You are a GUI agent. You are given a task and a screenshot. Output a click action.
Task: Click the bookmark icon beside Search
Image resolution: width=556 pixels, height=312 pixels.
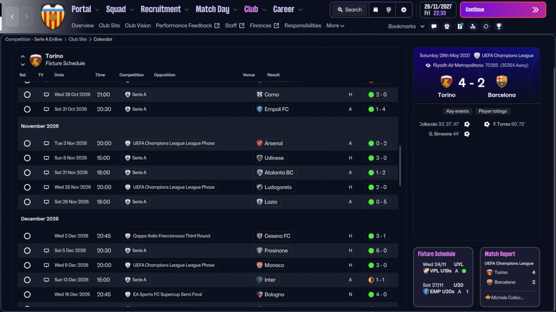click(x=376, y=10)
